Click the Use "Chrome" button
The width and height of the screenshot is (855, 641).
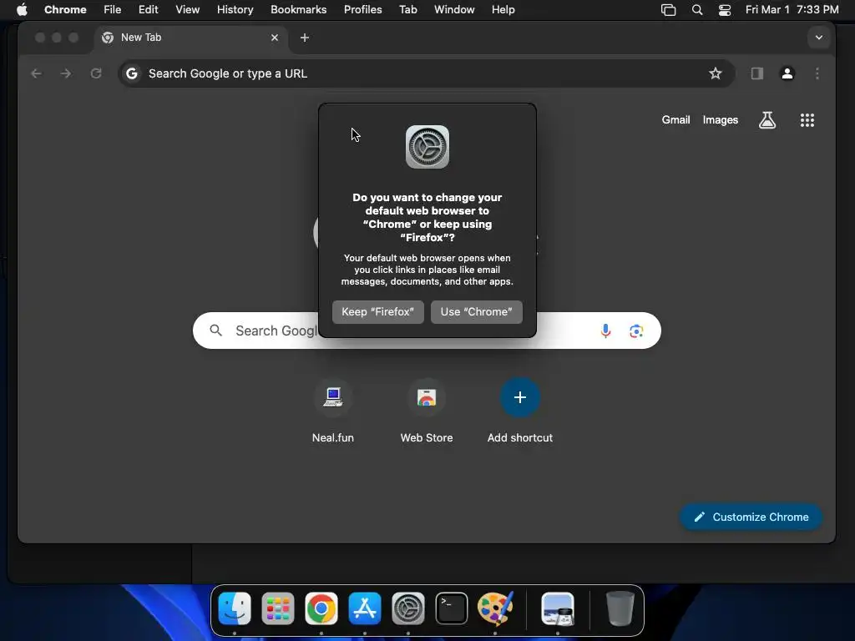[477, 312]
